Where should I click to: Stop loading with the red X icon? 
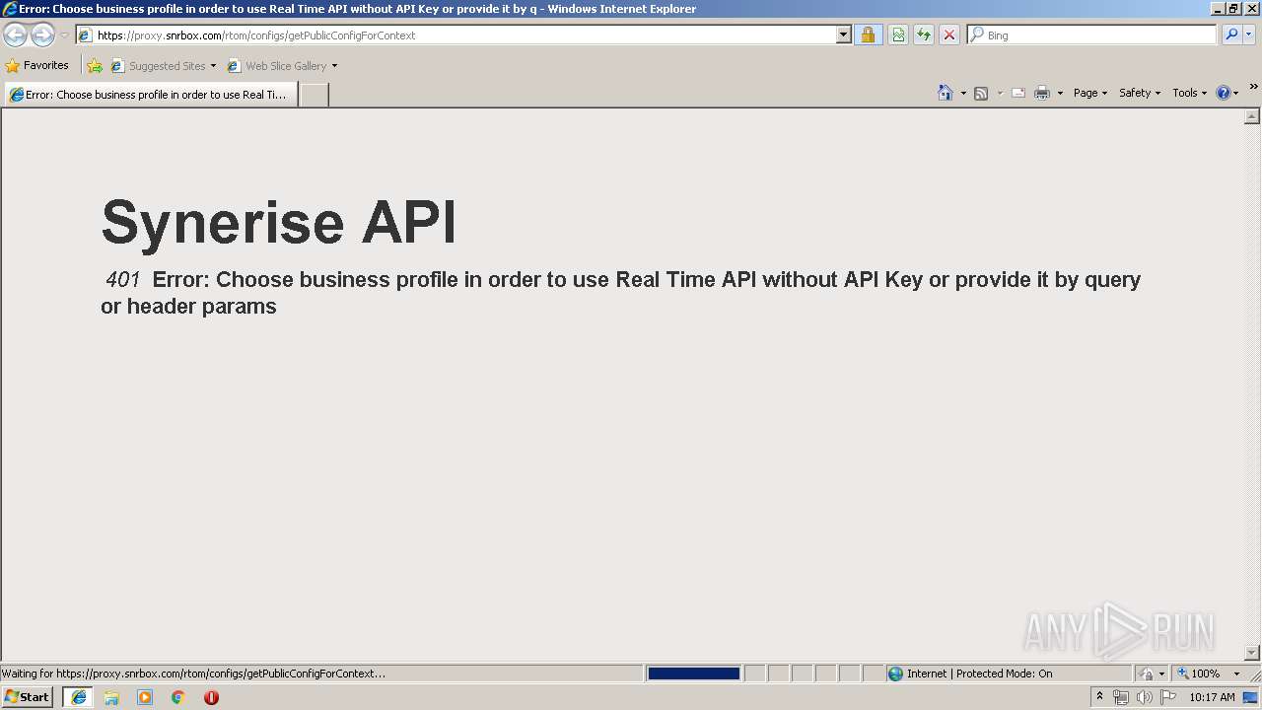coord(949,35)
